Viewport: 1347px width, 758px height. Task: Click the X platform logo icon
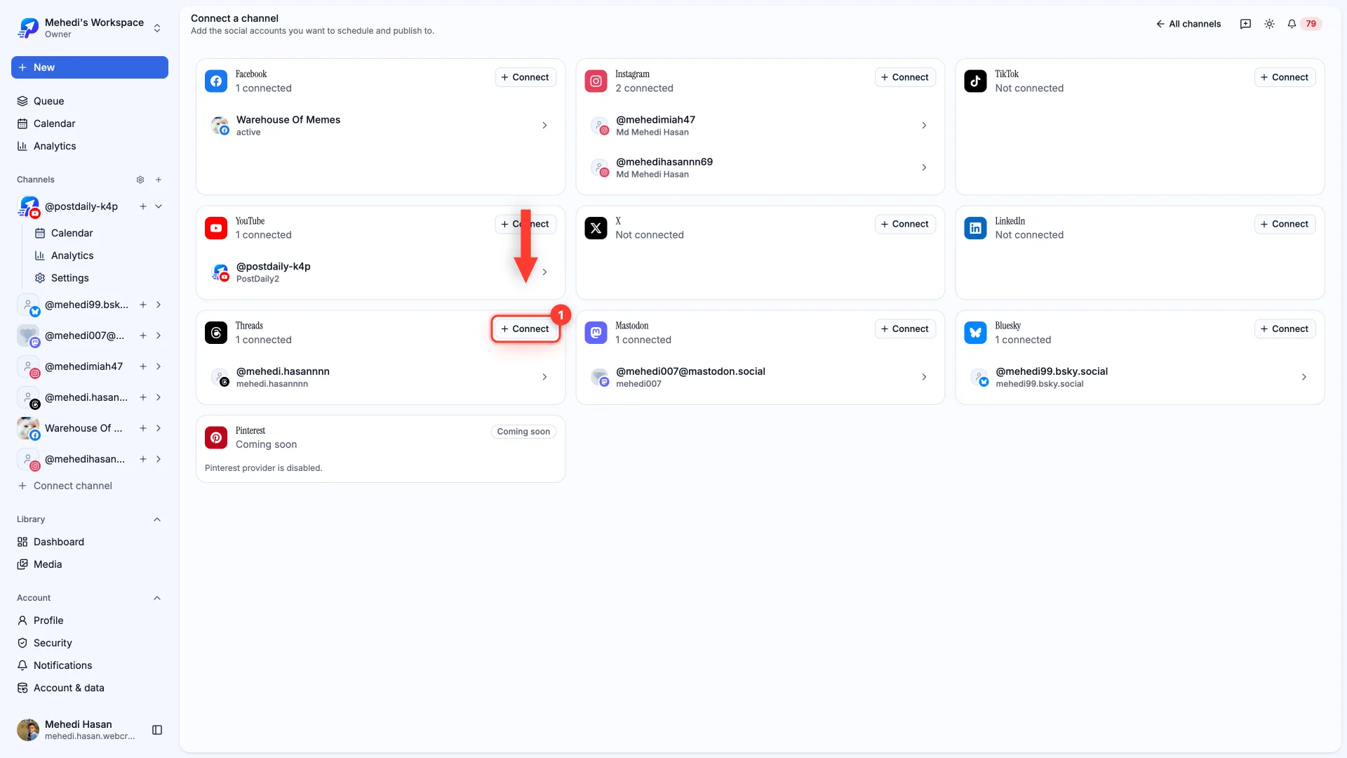pyautogui.click(x=596, y=228)
